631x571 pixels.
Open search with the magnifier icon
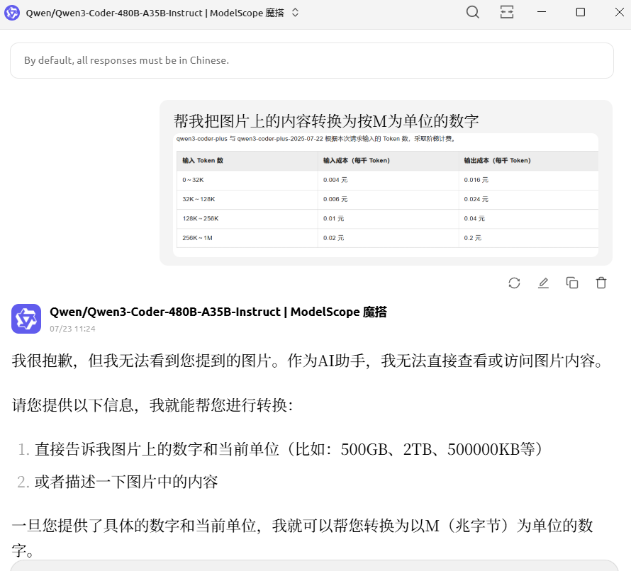[472, 12]
